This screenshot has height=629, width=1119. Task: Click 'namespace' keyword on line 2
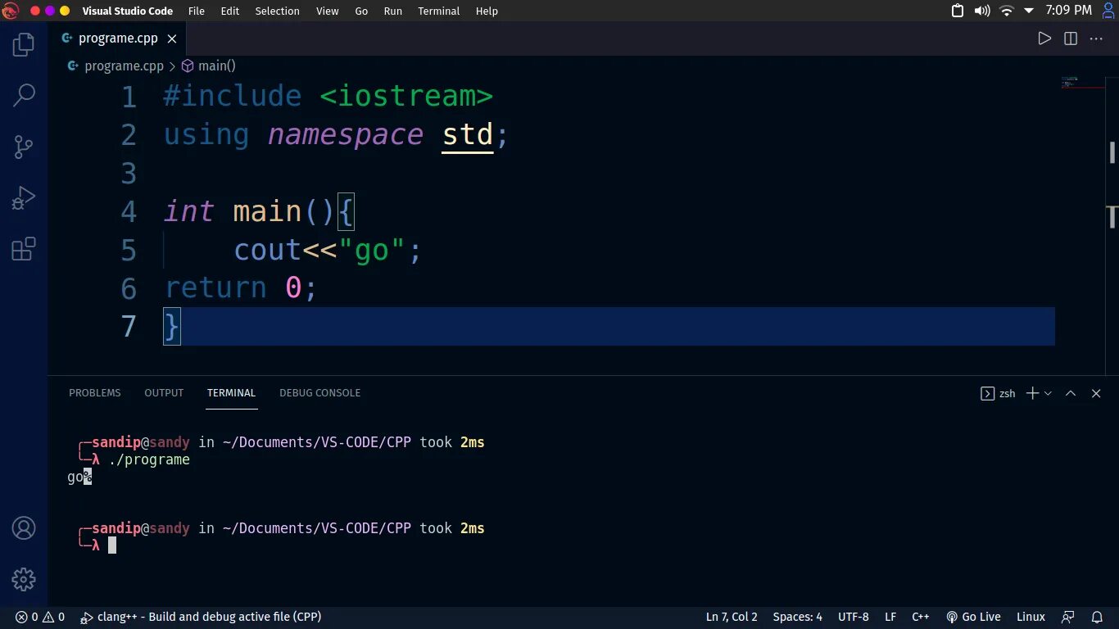[345, 134]
